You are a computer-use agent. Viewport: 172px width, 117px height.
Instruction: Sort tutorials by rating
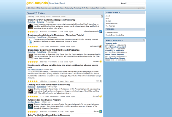42,17
